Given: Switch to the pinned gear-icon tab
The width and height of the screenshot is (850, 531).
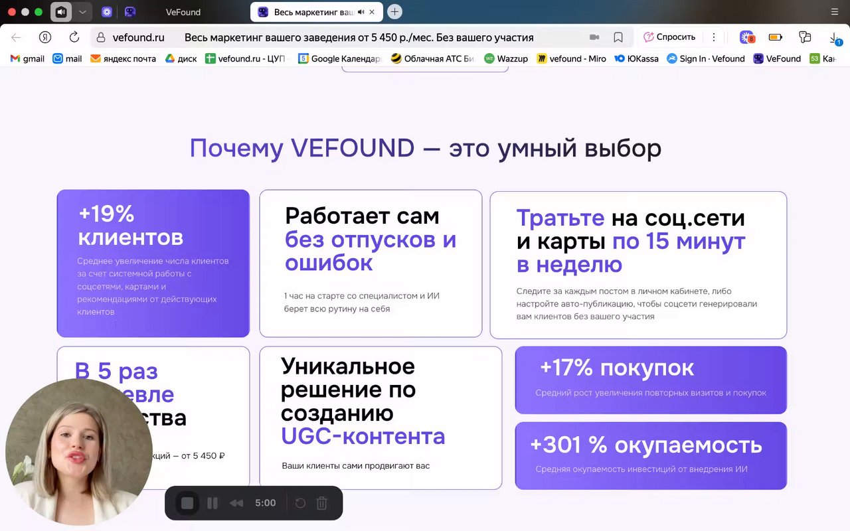Looking at the screenshot, I should click(106, 12).
